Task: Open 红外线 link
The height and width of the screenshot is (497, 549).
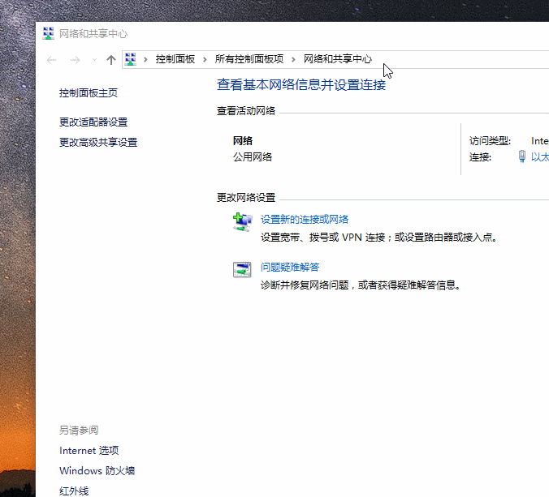Action: click(x=74, y=491)
